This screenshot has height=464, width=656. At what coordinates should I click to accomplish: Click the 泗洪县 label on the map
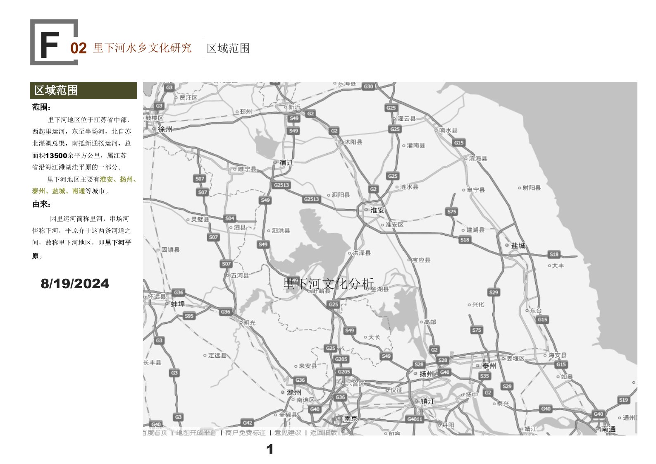pos(281,231)
